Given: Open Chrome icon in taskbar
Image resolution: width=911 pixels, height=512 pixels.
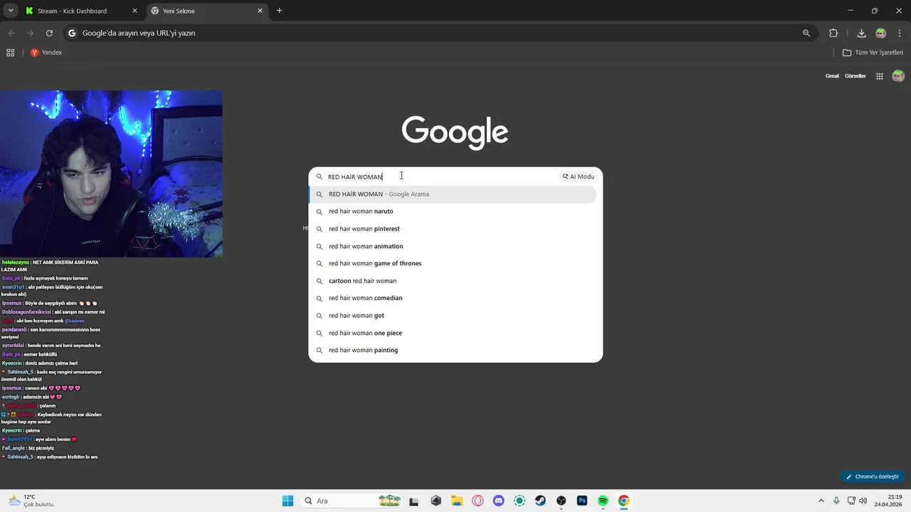Looking at the screenshot, I should [x=623, y=501].
